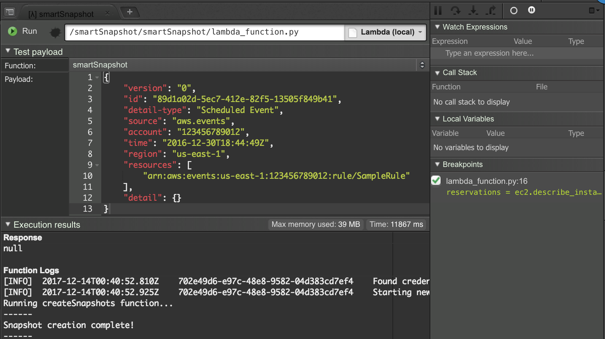Click the 'Max memory used: 39 MB' badge

click(316, 224)
